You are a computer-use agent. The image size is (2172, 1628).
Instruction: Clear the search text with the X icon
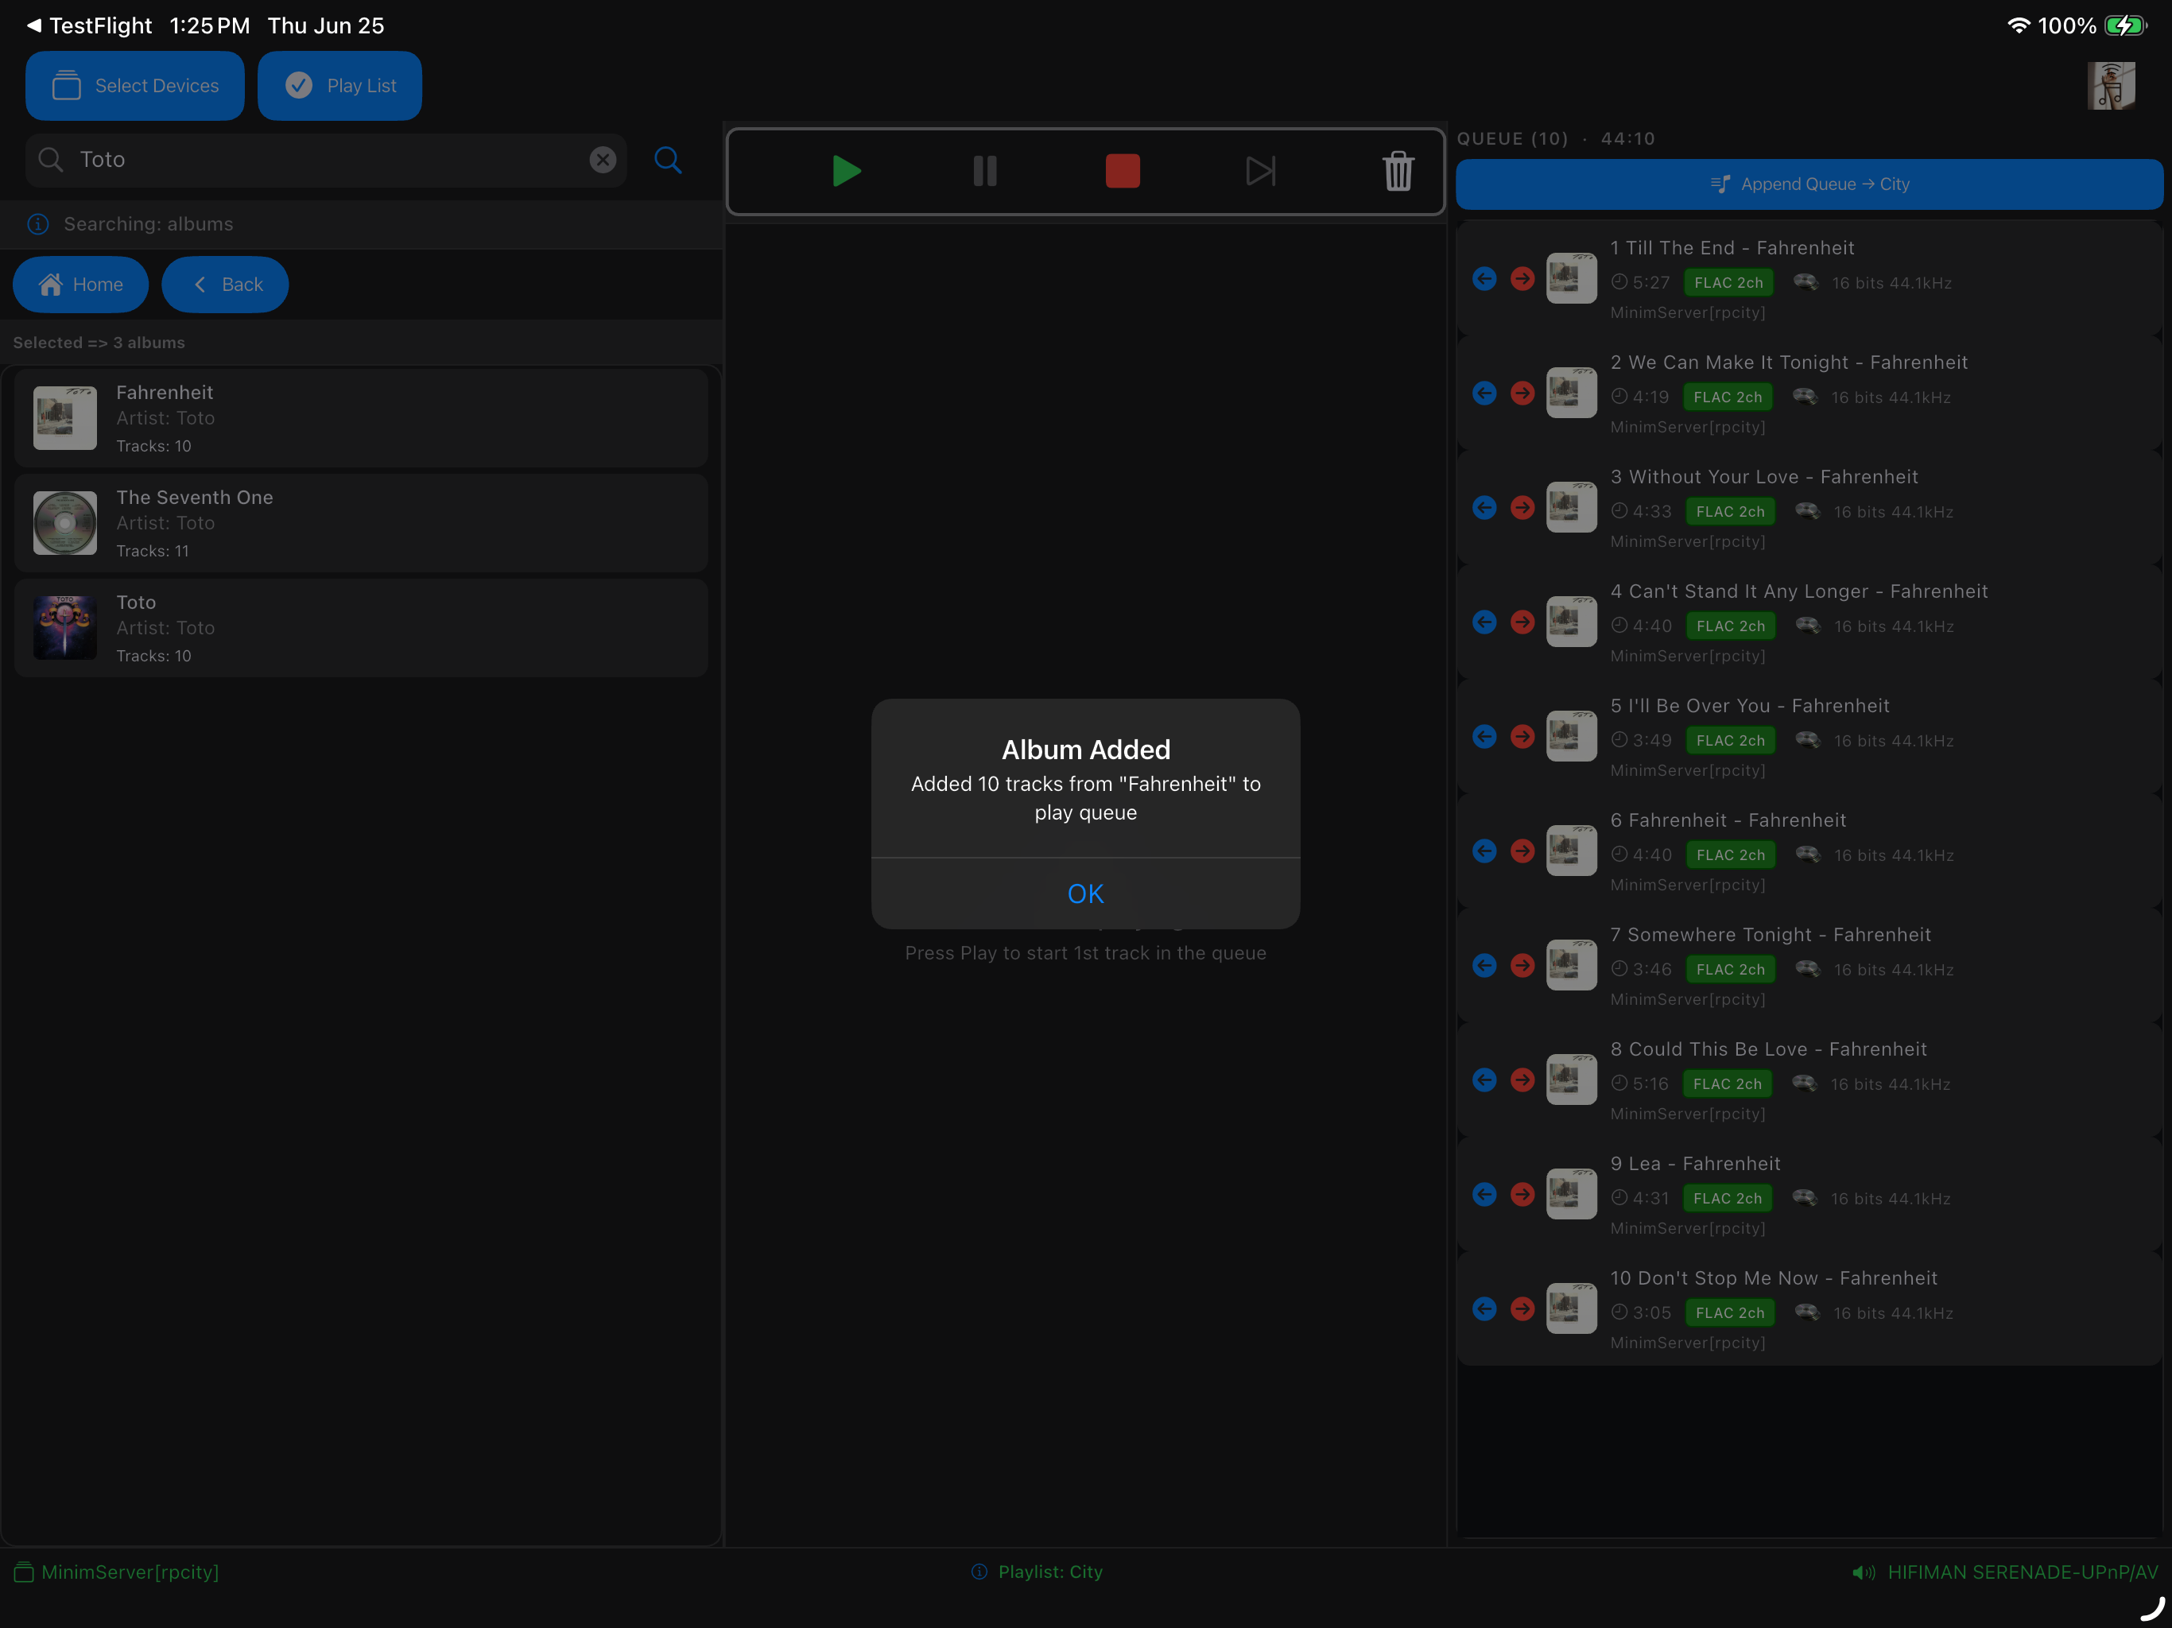[603, 159]
